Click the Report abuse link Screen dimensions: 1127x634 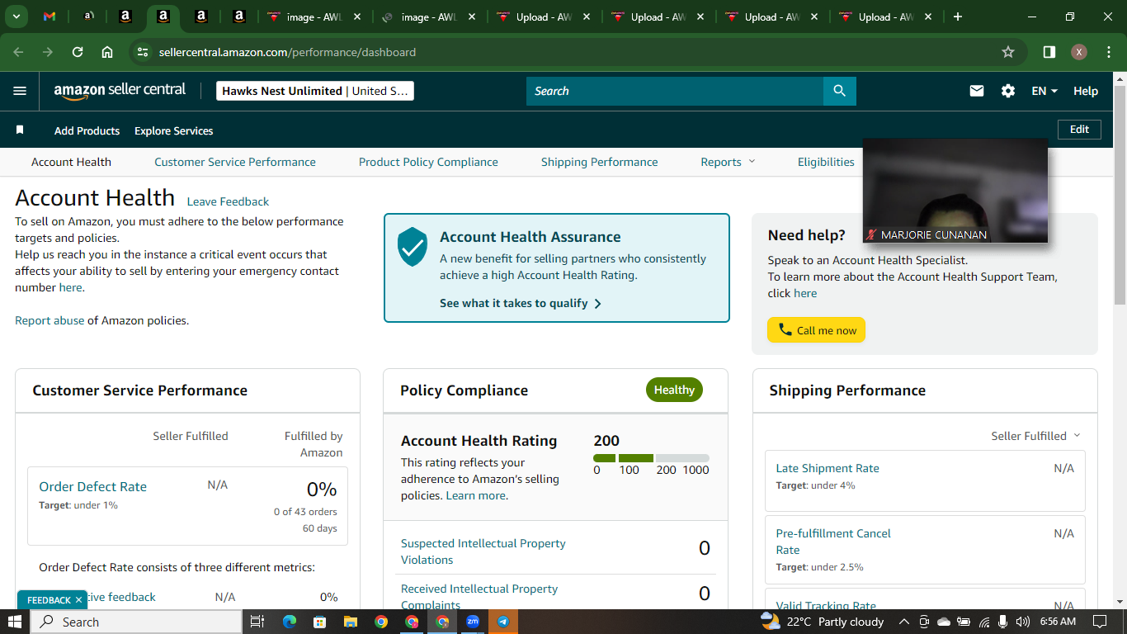[x=50, y=320]
